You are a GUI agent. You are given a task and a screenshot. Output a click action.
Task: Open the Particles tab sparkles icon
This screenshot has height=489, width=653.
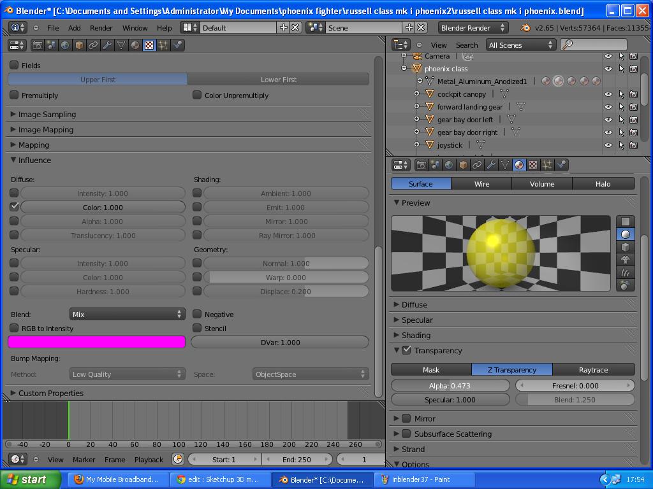click(547, 165)
